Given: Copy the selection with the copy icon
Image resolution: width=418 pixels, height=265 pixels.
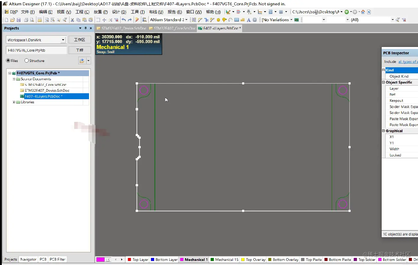Looking at the screenshot, I should click(x=78, y=20).
